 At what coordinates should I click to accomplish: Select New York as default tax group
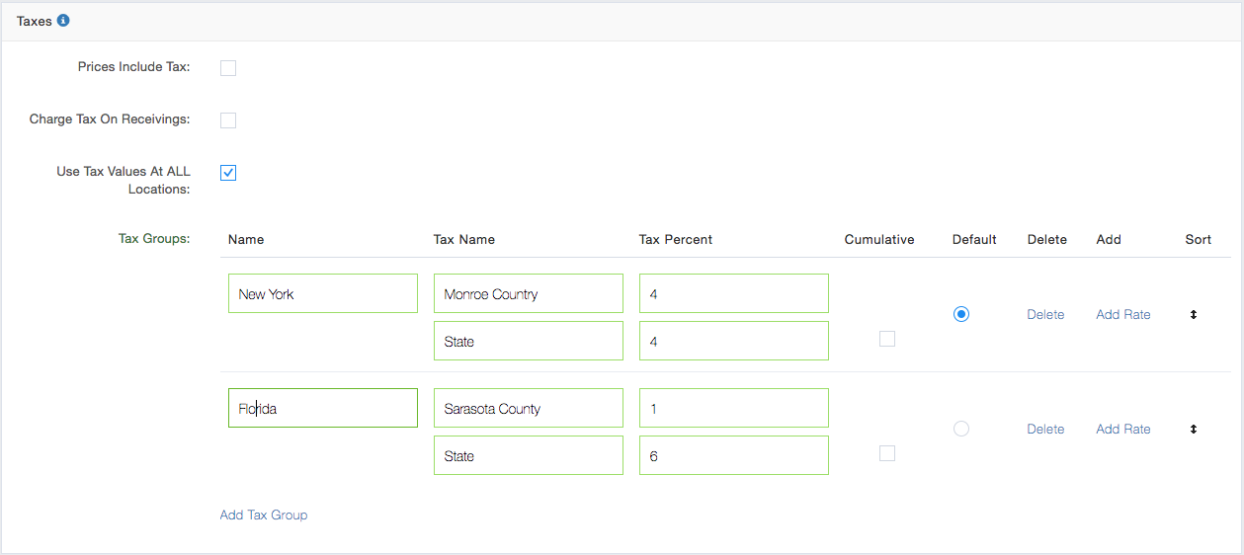point(961,314)
